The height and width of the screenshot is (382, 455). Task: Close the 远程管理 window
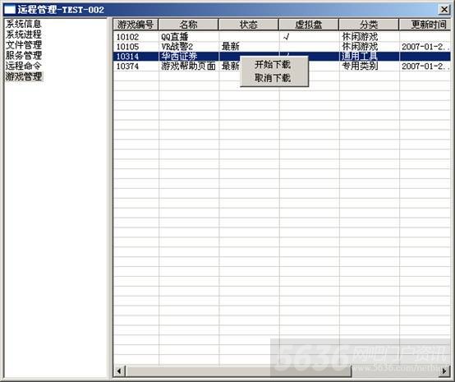point(444,10)
